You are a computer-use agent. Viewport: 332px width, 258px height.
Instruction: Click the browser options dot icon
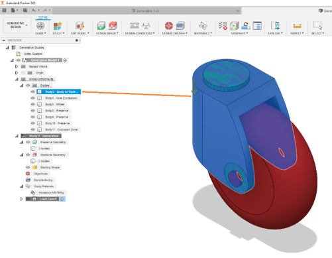(x=77, y=40)
